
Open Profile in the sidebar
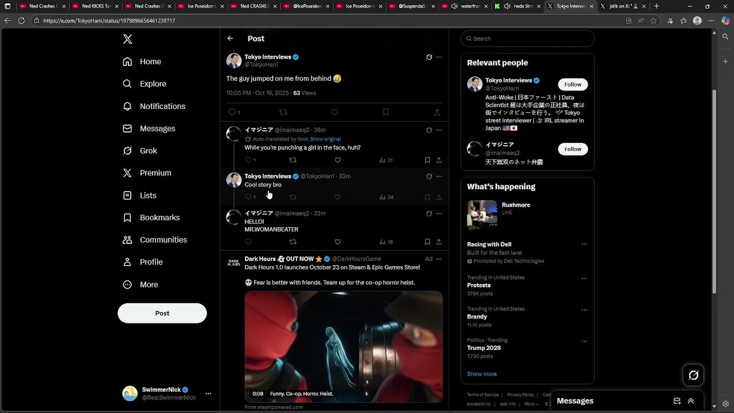[x=143, y=262]
